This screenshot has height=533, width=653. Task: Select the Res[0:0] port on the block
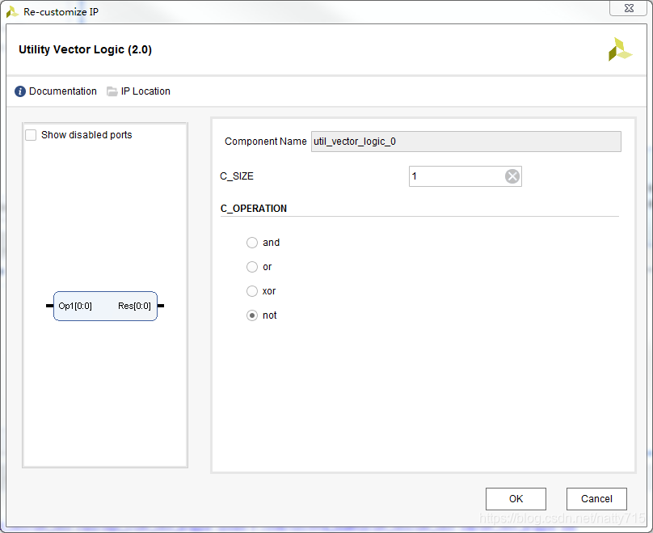click(134, 306)
